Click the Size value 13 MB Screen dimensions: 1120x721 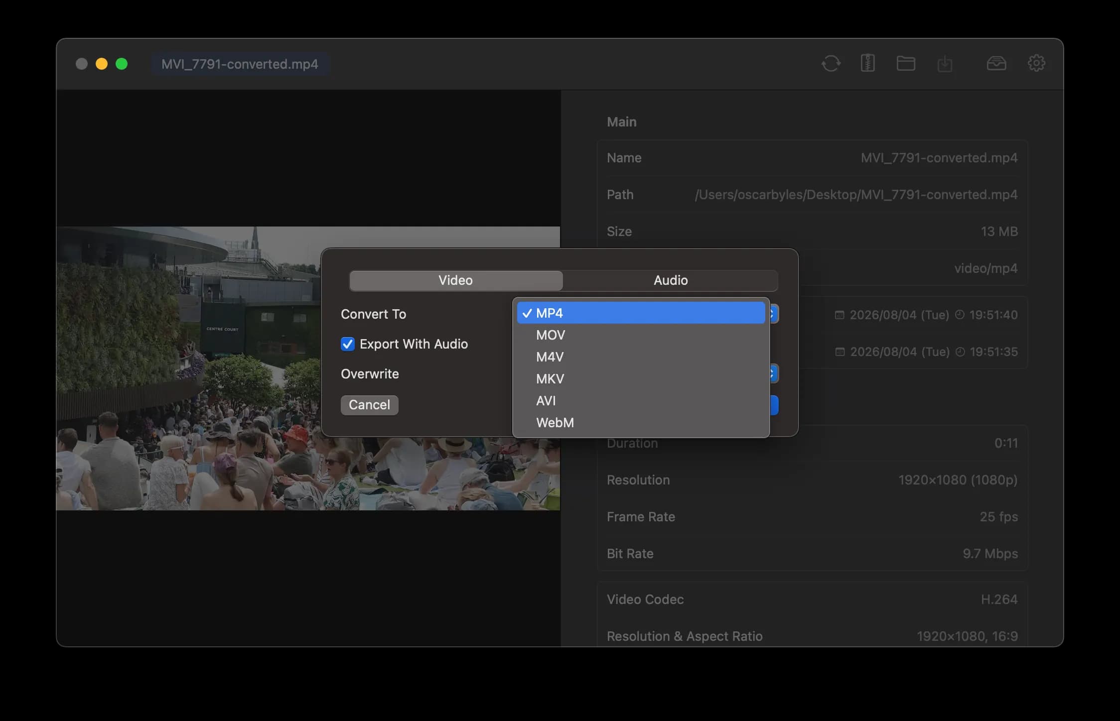click(x=999, y=232)
